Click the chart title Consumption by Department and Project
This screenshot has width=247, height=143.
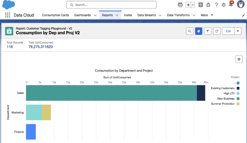point(123,71)
